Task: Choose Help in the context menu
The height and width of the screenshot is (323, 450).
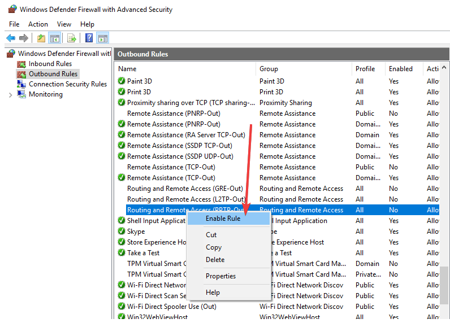Action: (x=228, y=293)
